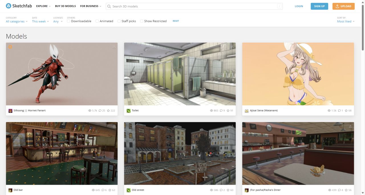
Task: Click comments icon on Ajisai Sena card
Action: coord(339,111)
